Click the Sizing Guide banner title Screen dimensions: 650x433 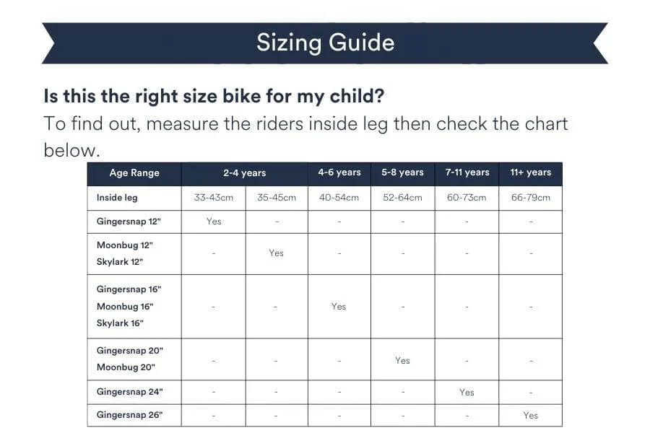325,43
